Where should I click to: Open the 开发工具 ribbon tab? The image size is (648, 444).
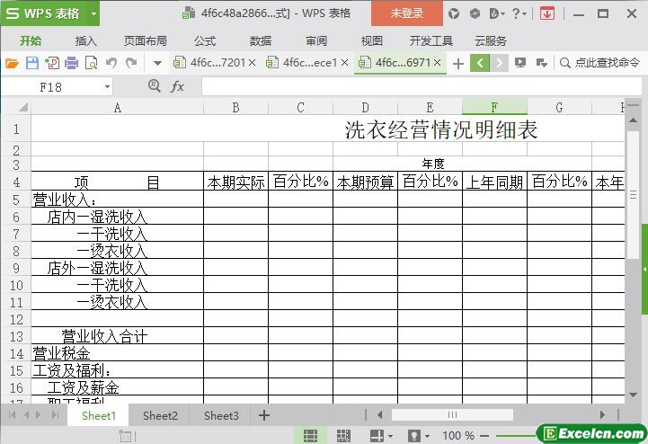(431, 41)
